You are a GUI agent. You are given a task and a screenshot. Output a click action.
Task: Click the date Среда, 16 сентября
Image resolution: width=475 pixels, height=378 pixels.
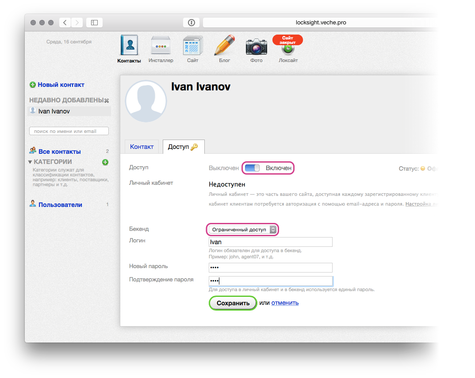69,42
